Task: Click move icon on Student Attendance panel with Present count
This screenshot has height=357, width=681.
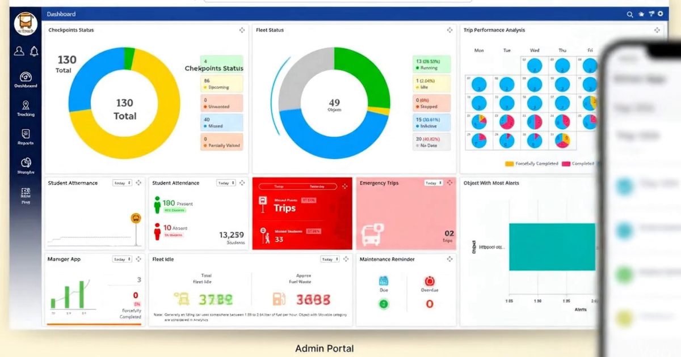Action: point(242,183)
